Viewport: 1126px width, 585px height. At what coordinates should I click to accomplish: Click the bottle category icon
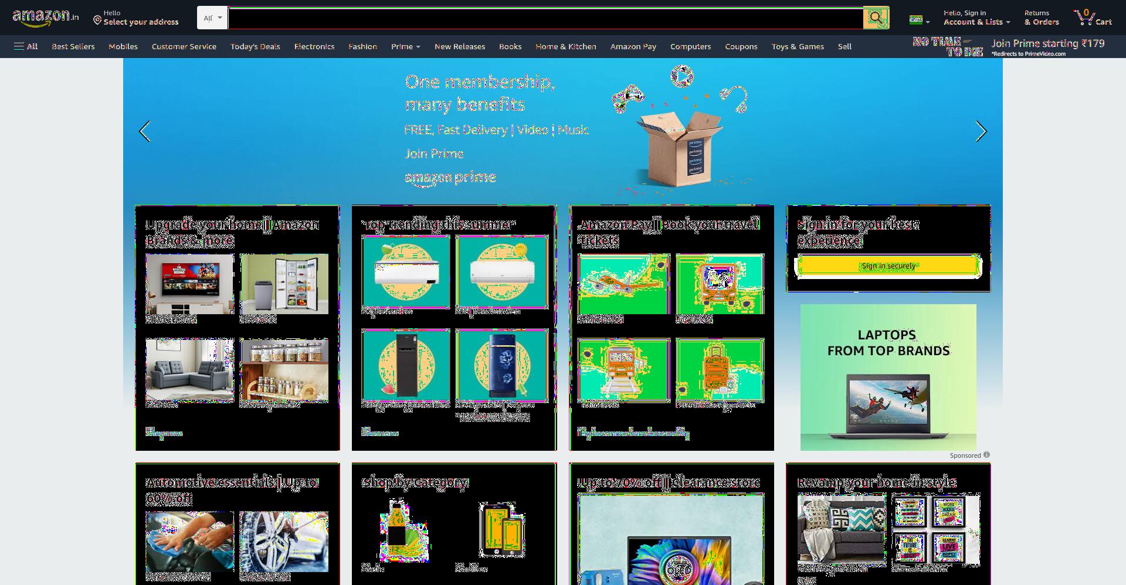405,530
